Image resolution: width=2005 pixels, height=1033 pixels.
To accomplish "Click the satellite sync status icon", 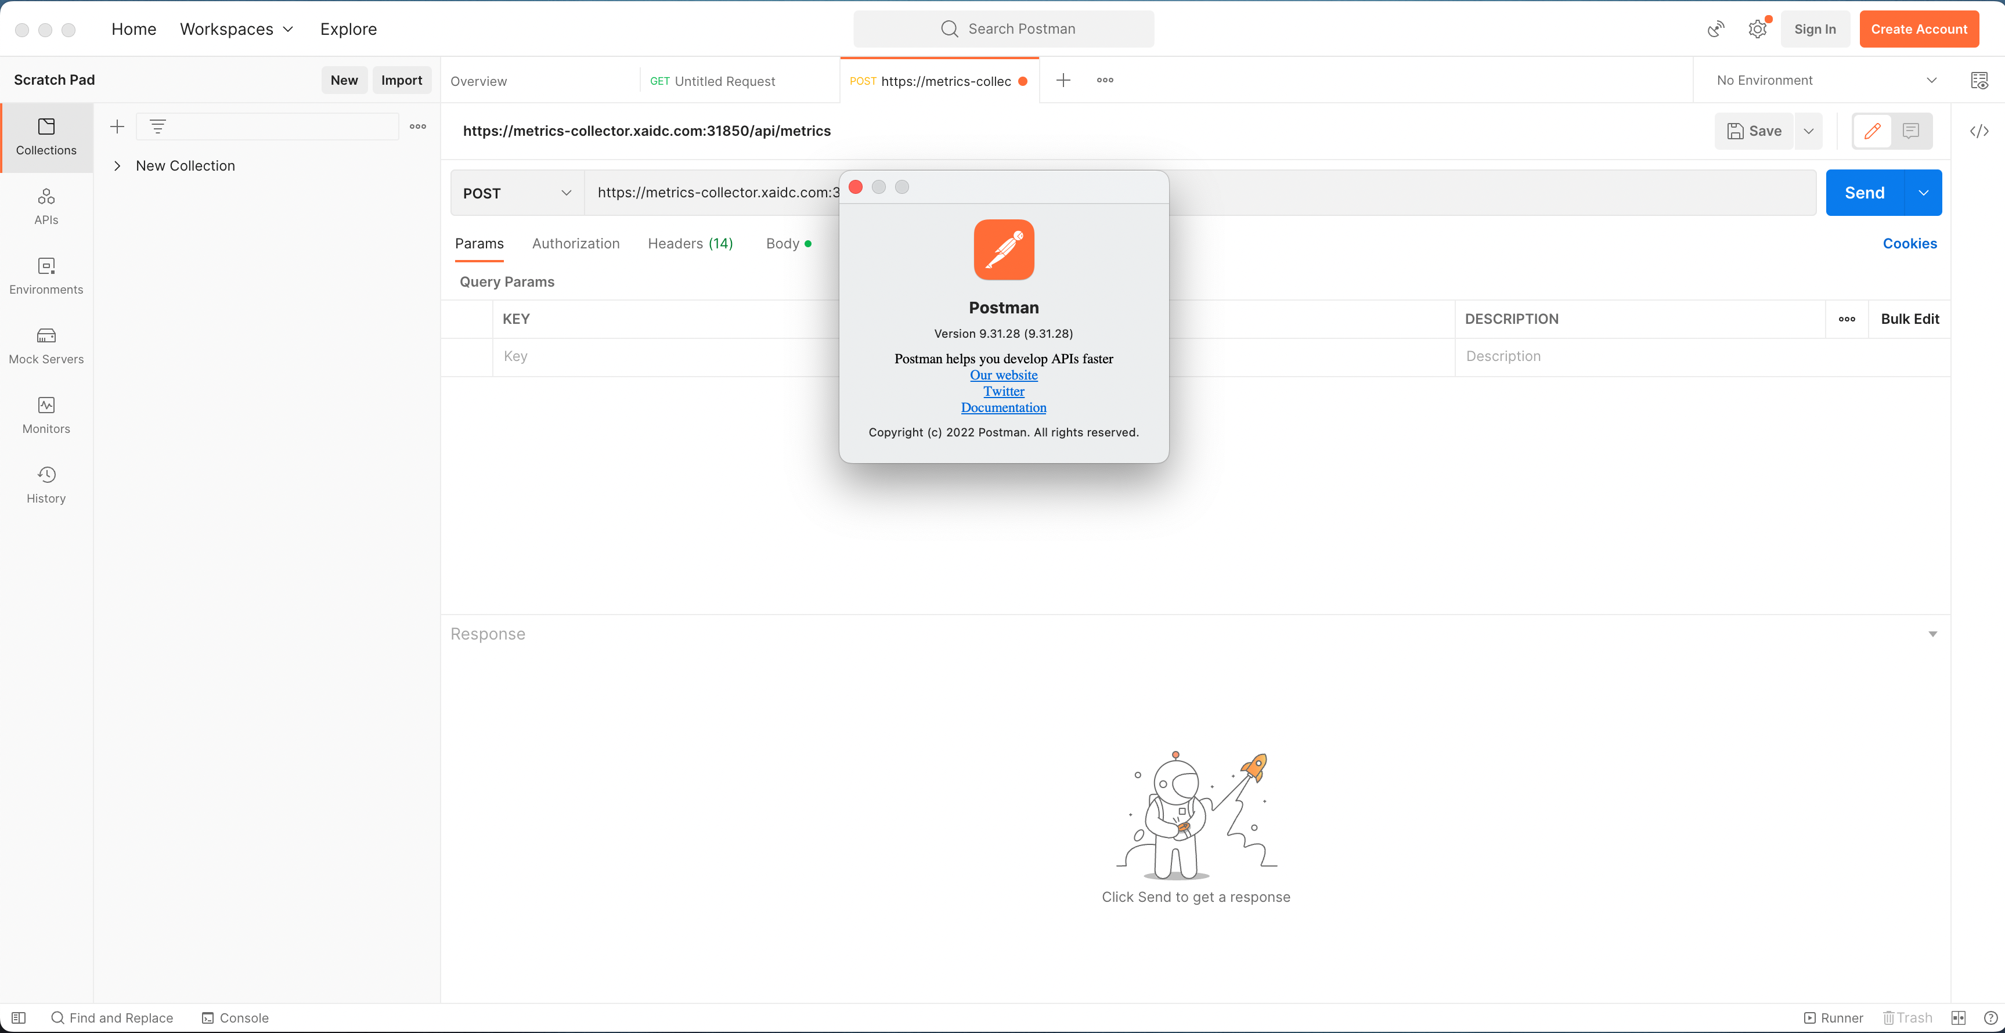I will point(1715,30).
